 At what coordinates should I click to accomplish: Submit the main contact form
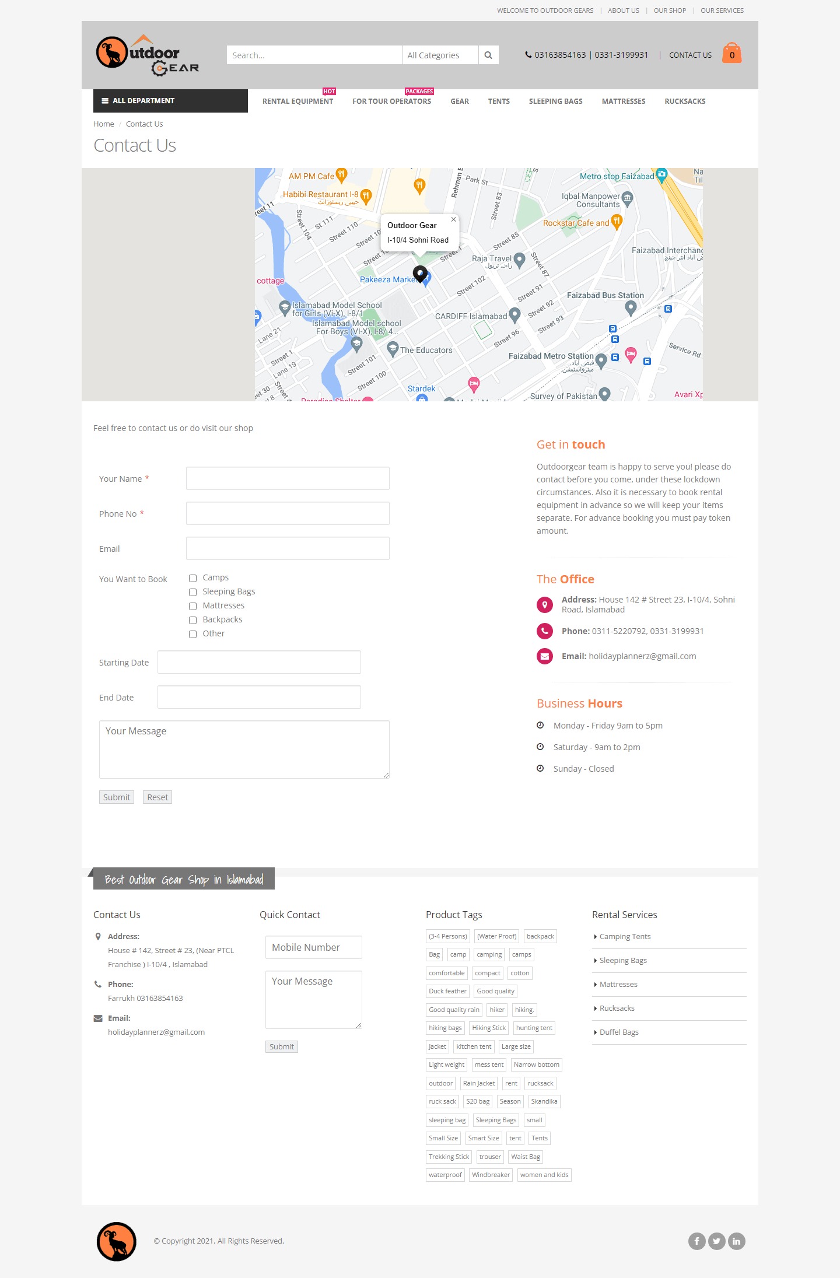click(117, 797)
